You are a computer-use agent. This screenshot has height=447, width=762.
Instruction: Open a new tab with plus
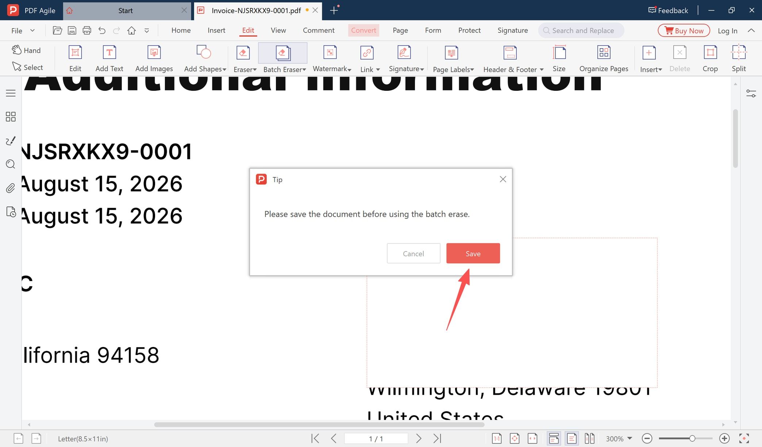pos(334,11)
